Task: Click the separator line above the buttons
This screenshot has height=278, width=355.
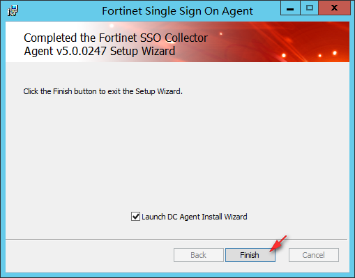Action: point(176,239)
